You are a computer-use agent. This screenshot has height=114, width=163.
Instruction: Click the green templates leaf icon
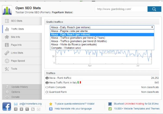(110, 109)
